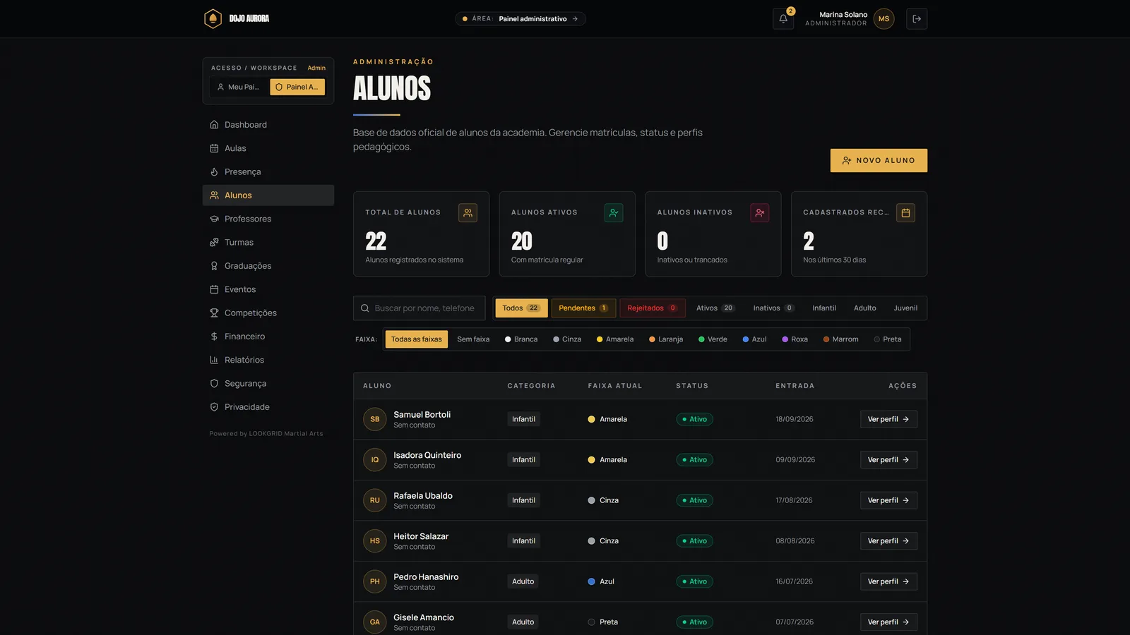This screenshot has height=635, width=1130.
Task: View perfil of Rafaela Ubaldo
Action: pos(888,500)
